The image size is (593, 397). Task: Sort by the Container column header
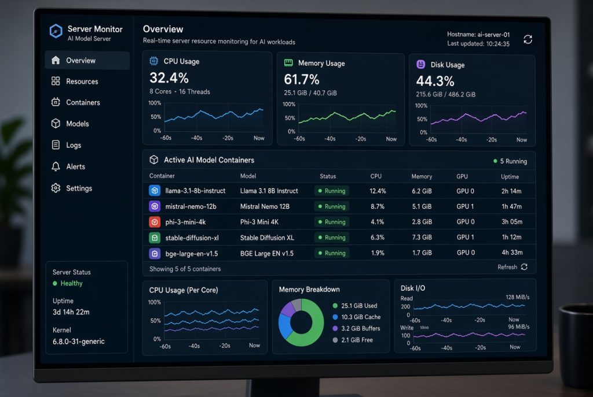coord(162,176)
